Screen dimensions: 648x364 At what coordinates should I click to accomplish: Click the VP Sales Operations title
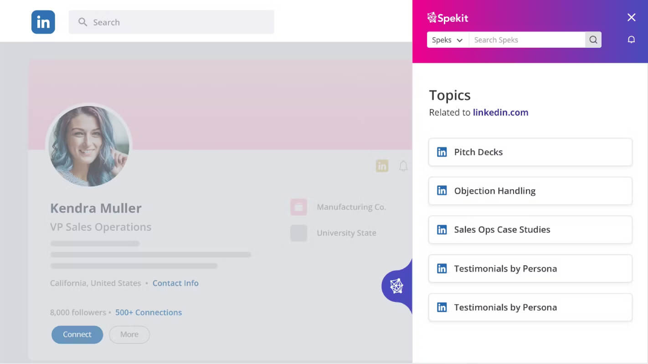[x=101, y=227]
